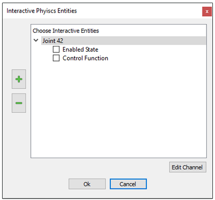Add a new interactive entity with plus
215x200 pixels.
pos(19,79)
